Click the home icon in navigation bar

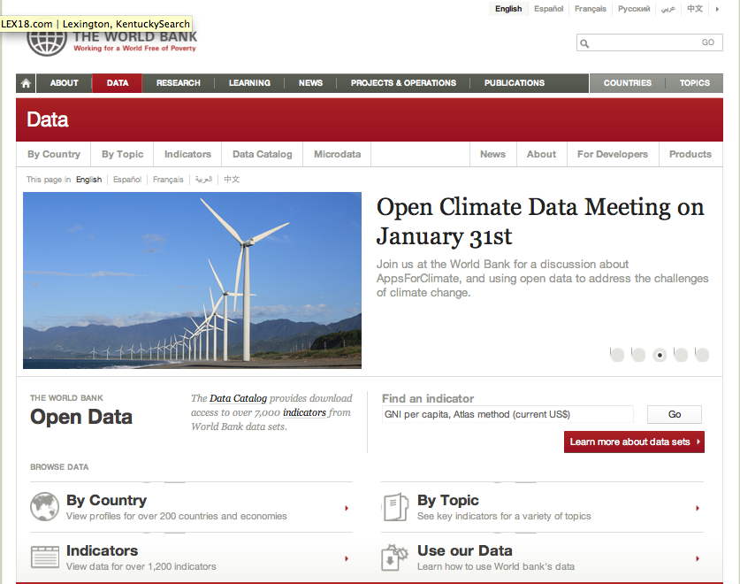[26, 83]
